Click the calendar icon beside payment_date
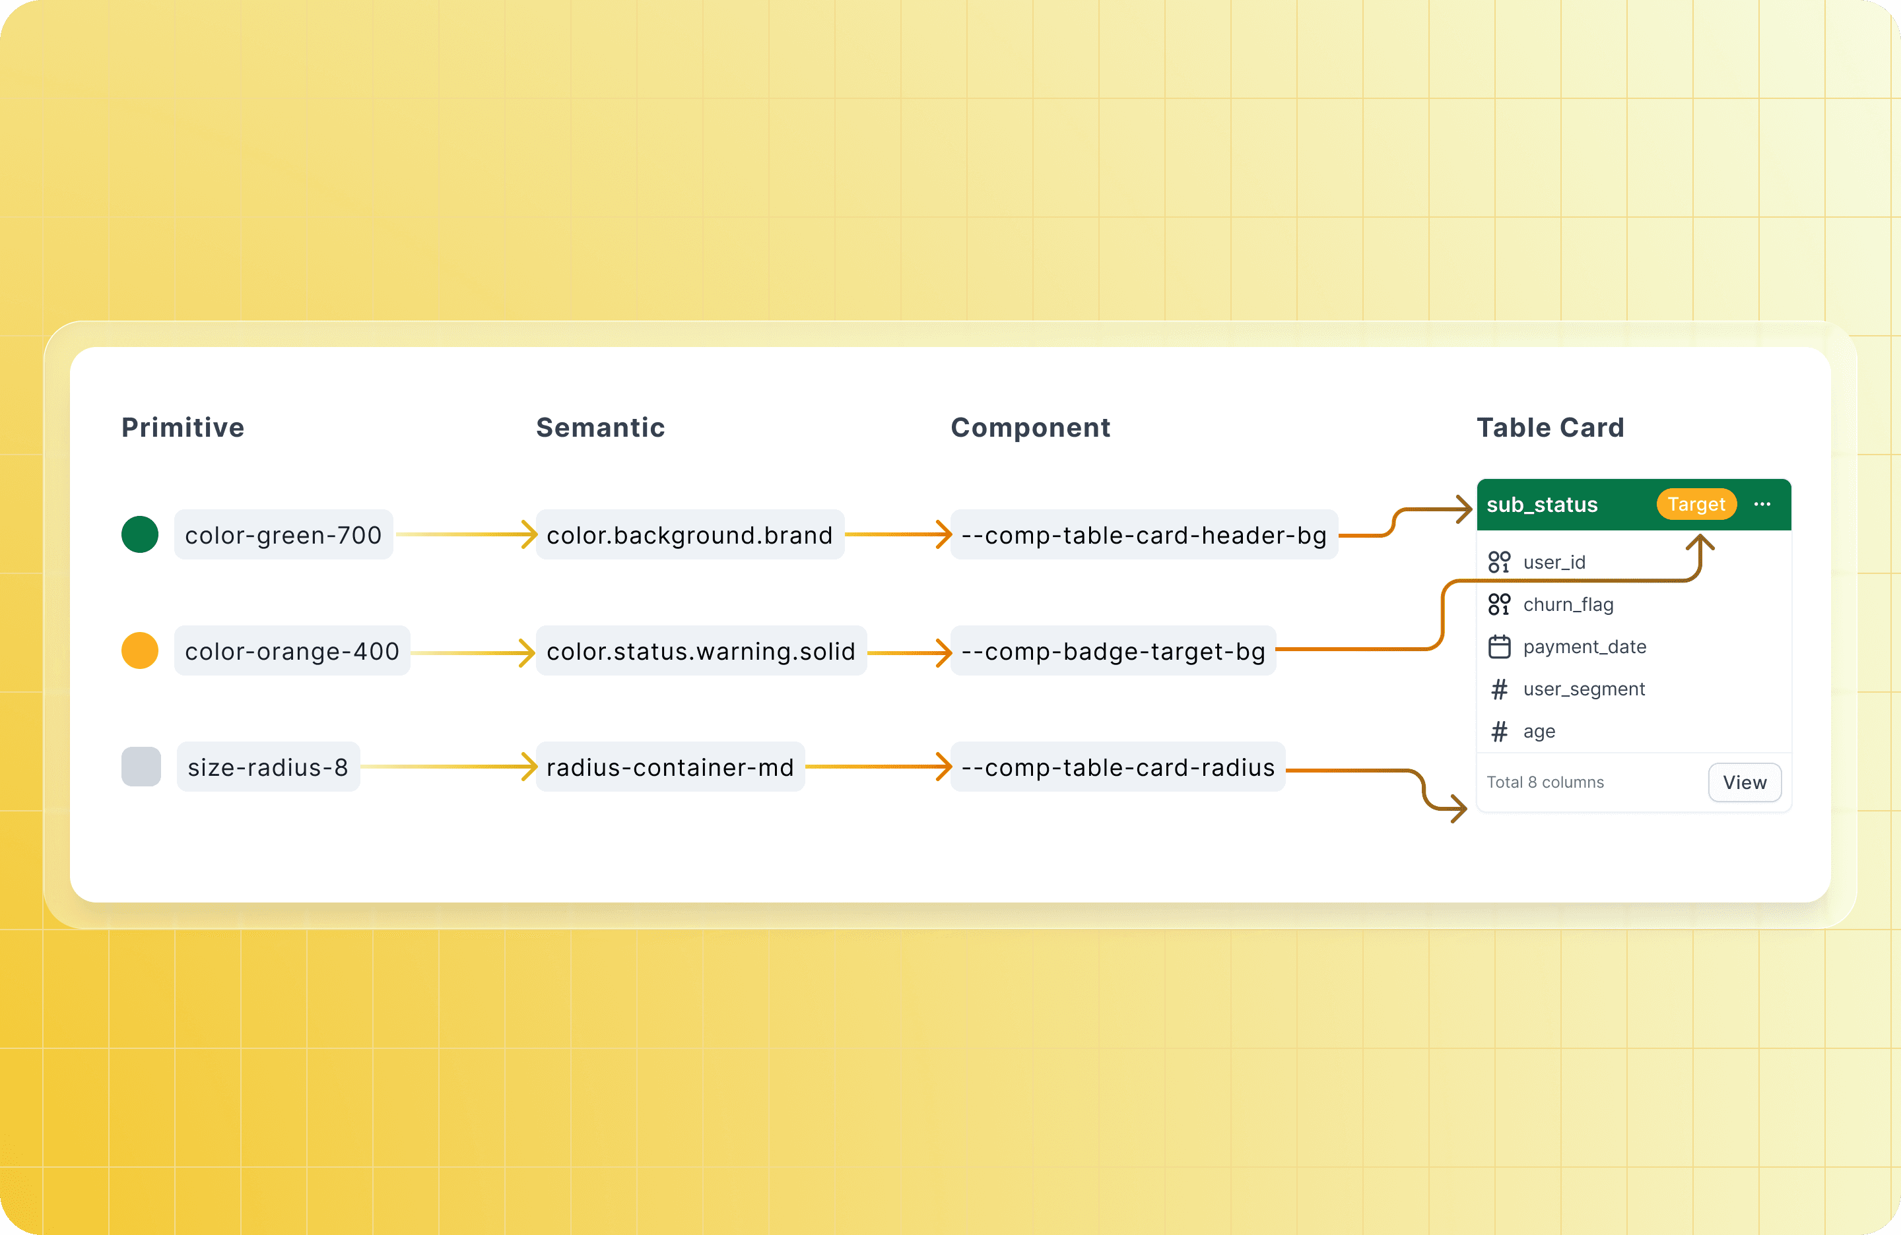Image resolution: width=1901 pixels, height=1235 pixels. pyautogui.click(x=1499, y=647)
